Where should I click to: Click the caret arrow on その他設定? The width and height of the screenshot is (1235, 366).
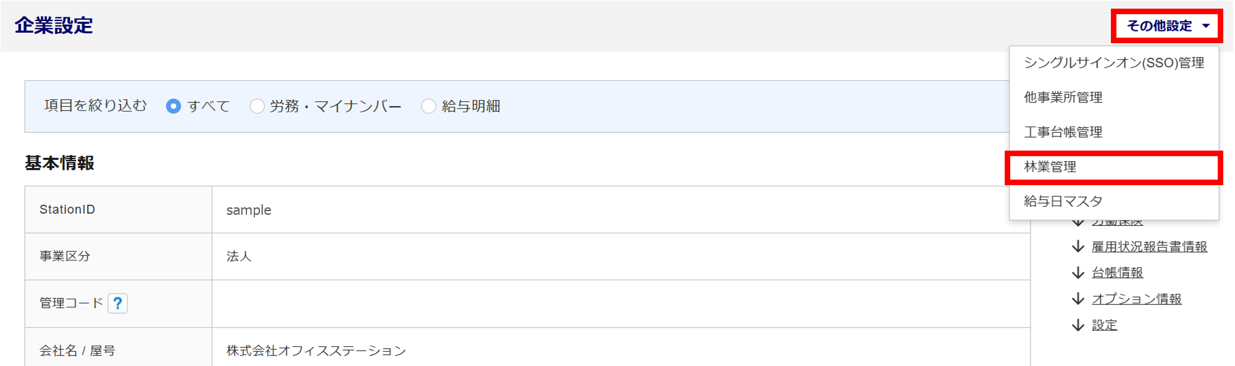point(1206,26)
